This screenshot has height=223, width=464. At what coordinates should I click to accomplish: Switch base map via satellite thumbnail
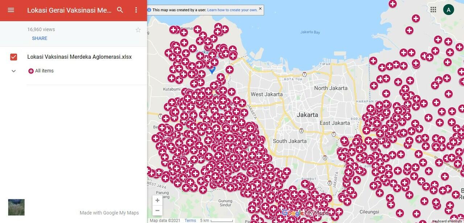pos(16,207)
